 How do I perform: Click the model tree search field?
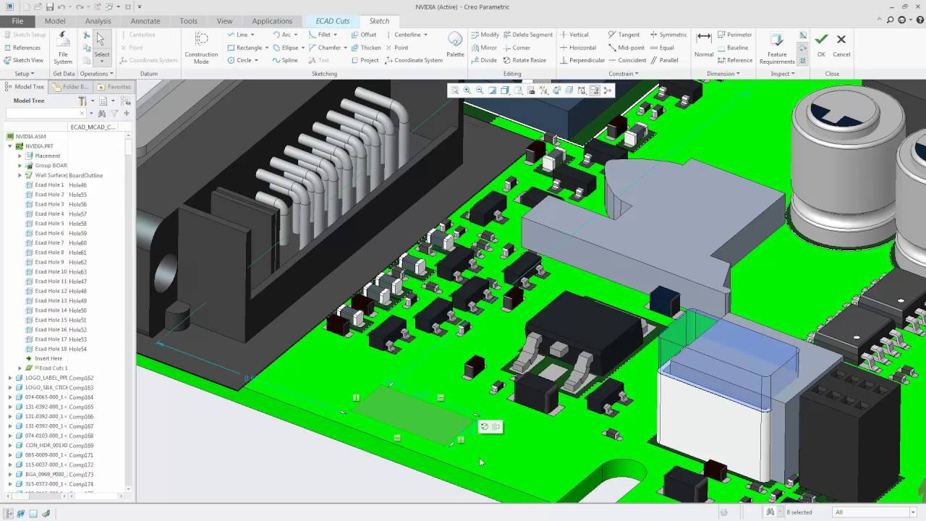[45, 114]
